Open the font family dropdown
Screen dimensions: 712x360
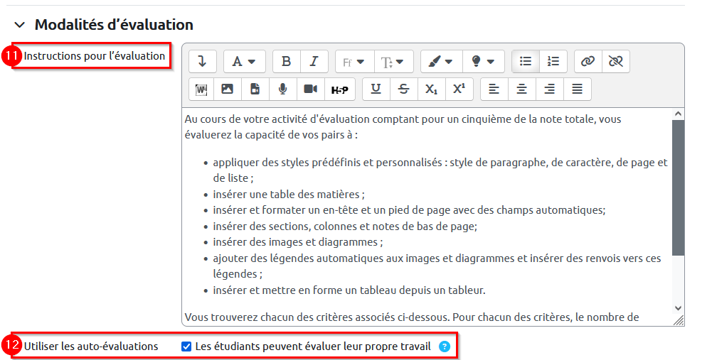[x=354, y=62]
